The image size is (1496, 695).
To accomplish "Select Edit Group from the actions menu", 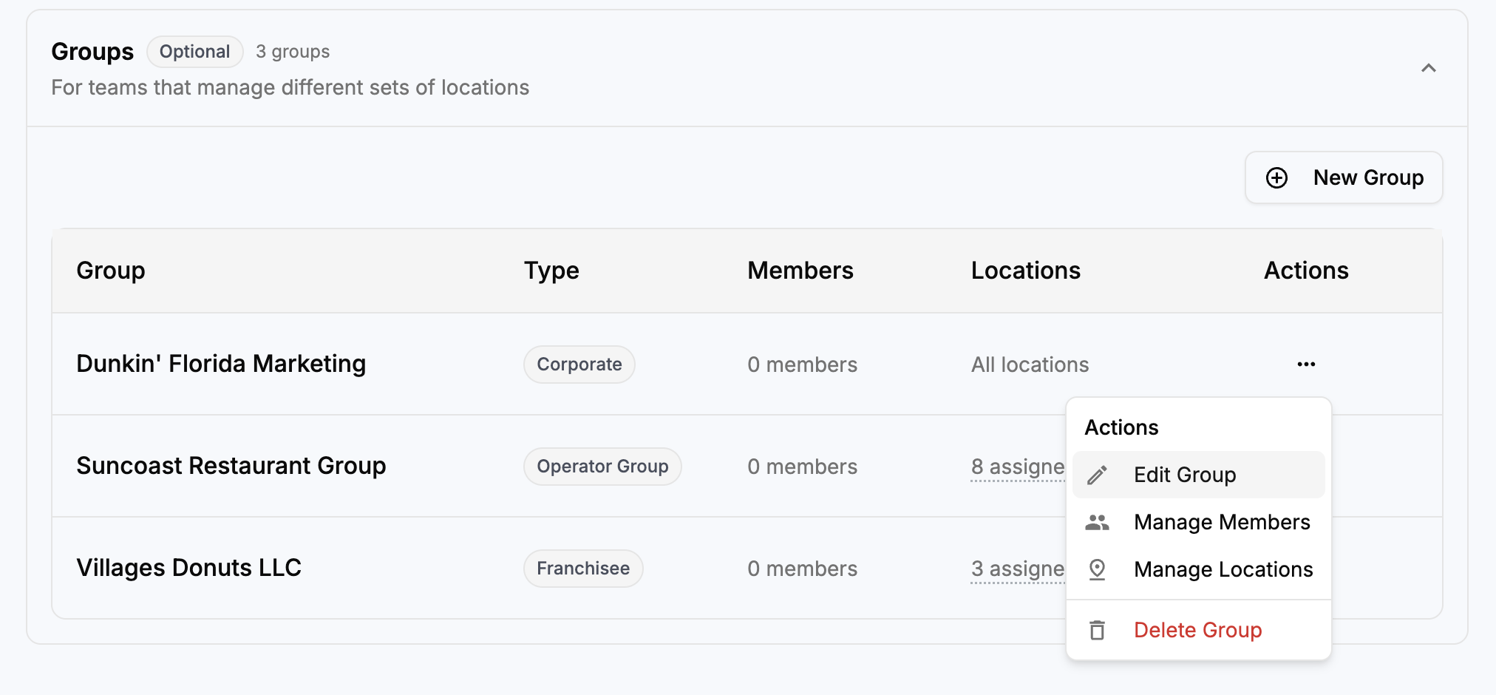I will point(1198,475).
